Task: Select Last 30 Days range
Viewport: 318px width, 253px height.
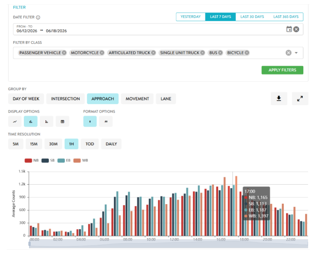Action: pyautogui.click(x=252, y=17)
